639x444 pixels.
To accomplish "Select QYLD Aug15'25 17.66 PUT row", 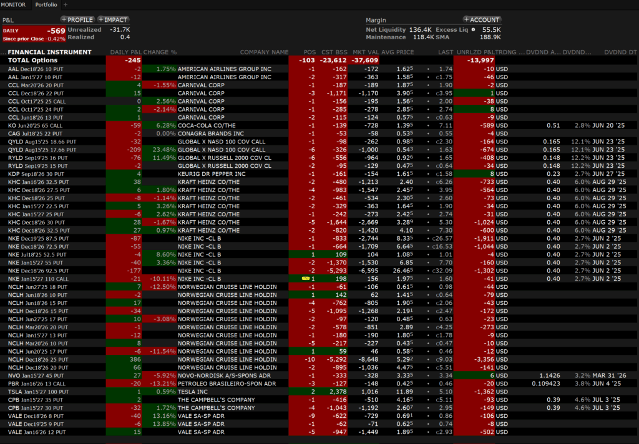I will pos(319,150).
